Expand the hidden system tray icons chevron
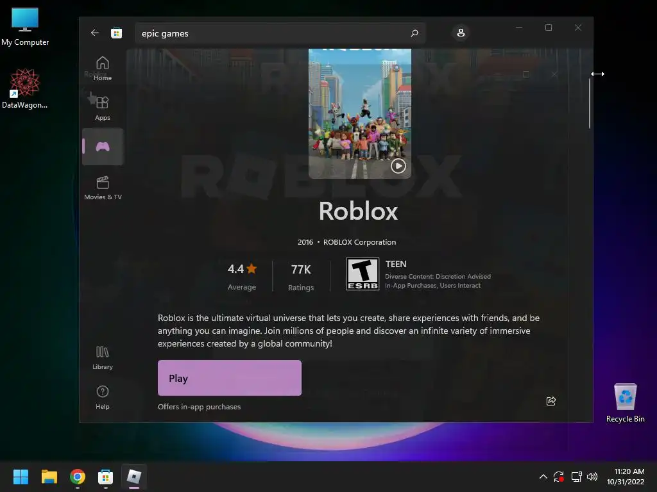Screen dimensions: 657x492 (x=543, y=477)
